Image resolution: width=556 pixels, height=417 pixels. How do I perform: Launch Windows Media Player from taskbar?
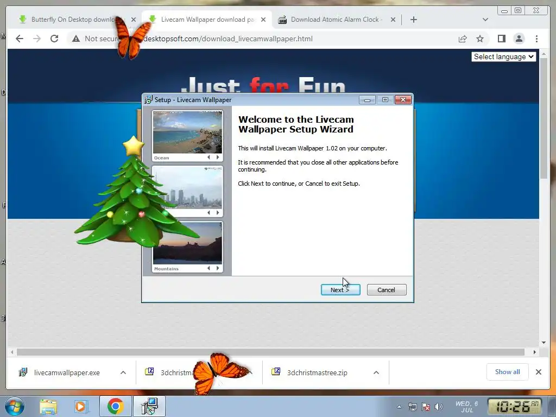(x=81, y=406)
